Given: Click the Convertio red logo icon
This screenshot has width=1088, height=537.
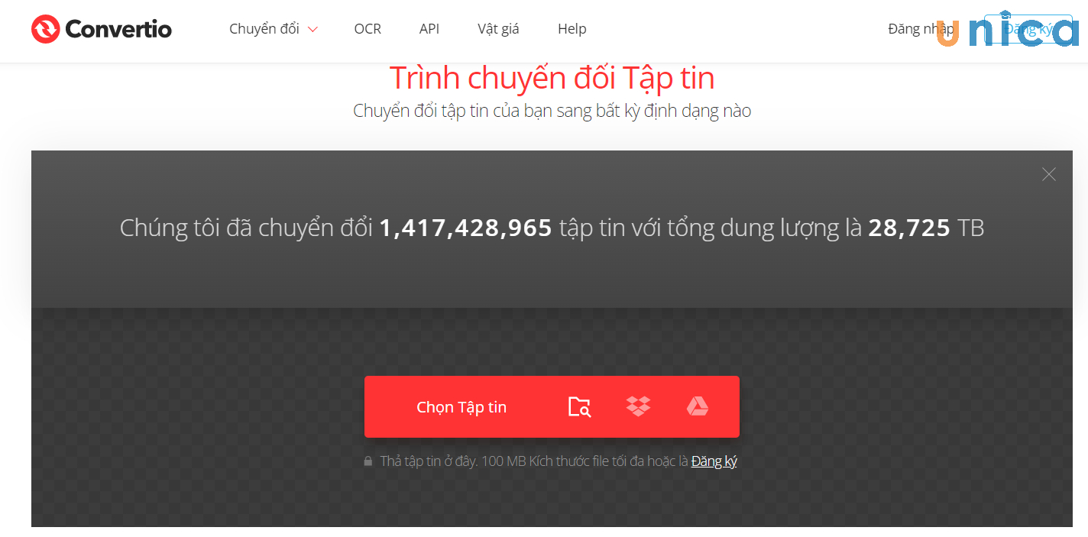Looking at the screenshot, I should coord(44,29).
